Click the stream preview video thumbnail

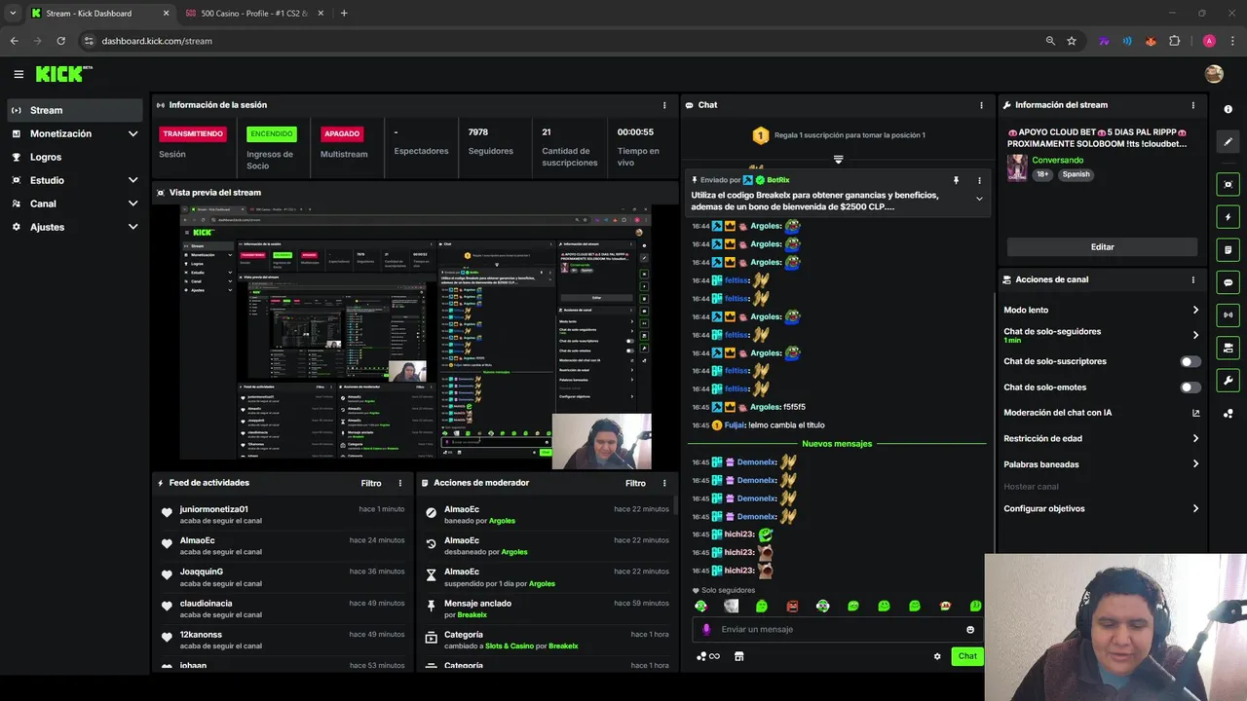[x=416, y=337]
